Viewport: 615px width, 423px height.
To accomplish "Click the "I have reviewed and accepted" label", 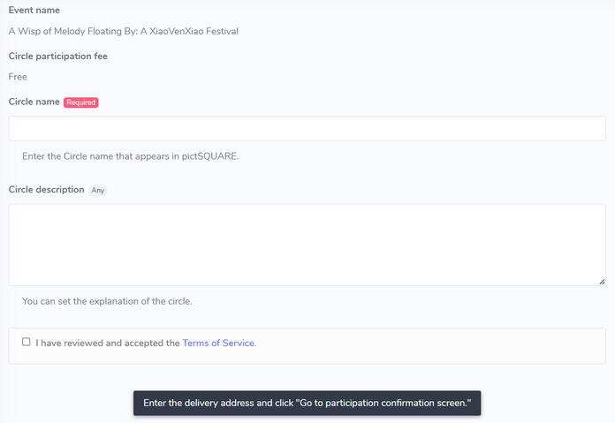I will [108, 343].
